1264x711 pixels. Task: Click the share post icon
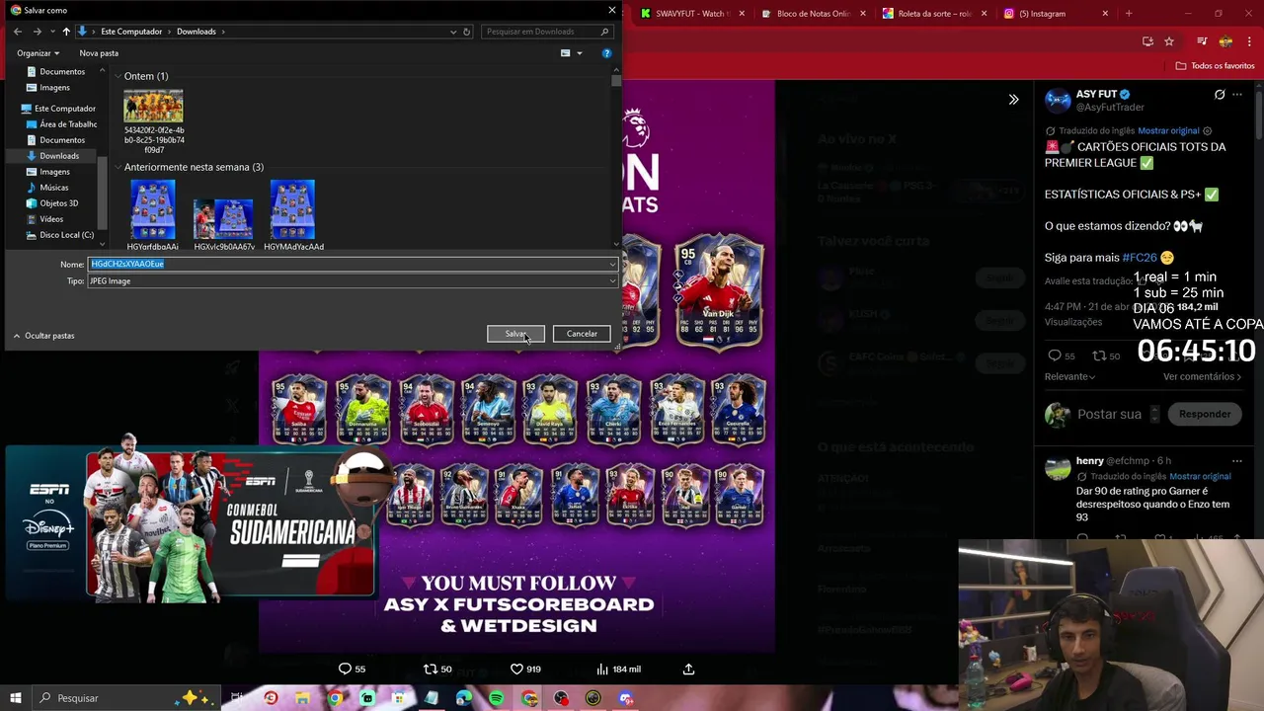pos(688,670)
